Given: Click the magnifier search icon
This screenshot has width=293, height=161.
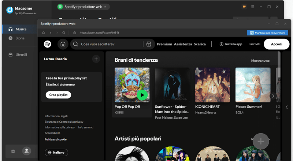Looking at the screenshot, I should (75, 44).
